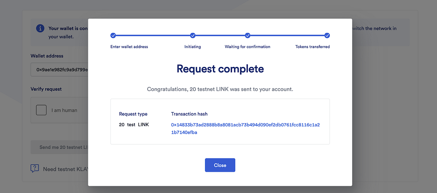Click the Waiting for confirmation checkmark

(248, 35)
